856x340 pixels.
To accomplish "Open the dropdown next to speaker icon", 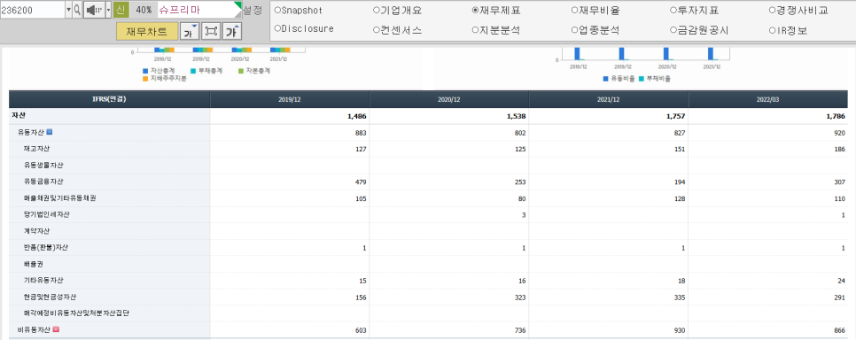I will pyautogui.click(x=108, y=10).
